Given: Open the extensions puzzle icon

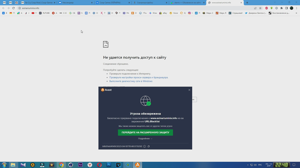Looking at the screenshot, I should coord(281,8).
